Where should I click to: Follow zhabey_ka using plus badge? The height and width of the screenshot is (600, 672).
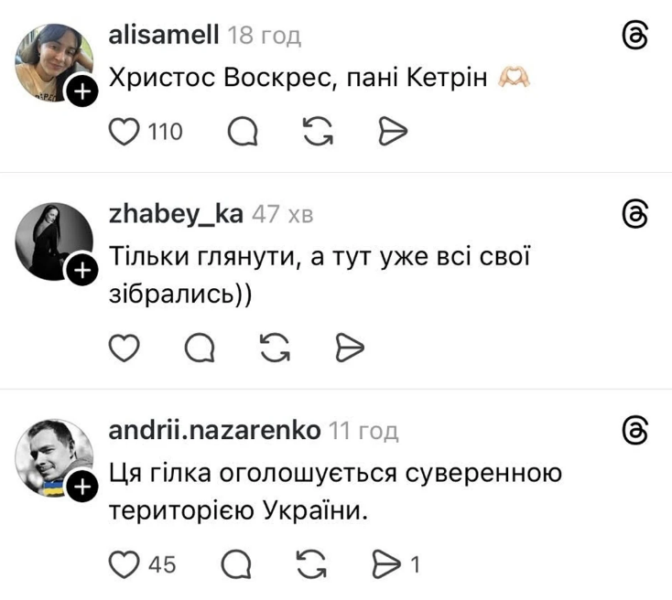click(x=81, y=270)
